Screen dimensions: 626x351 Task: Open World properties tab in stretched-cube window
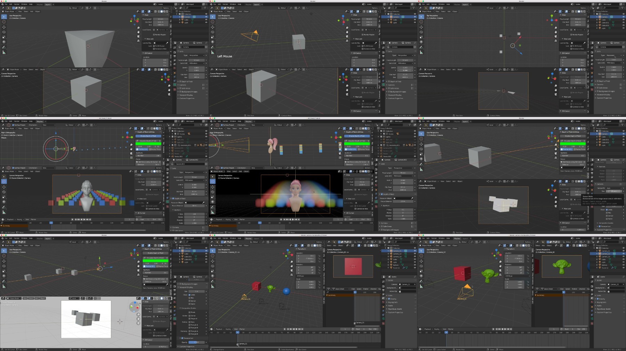tap(175, 68)
